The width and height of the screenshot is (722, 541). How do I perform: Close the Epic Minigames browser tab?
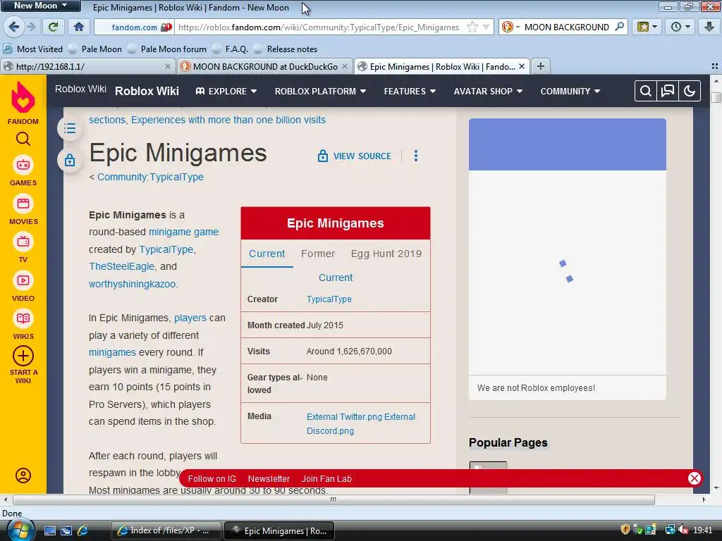522,66
